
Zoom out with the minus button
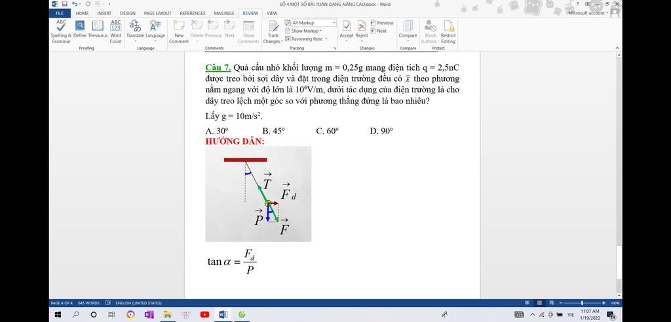561,303
